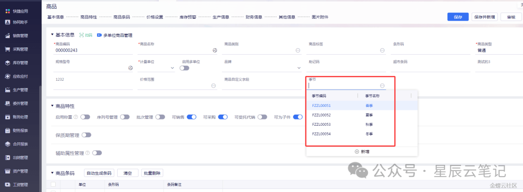Jump to 生产信息 tab
Screen dimensions: 523x192
coord(221,17)
